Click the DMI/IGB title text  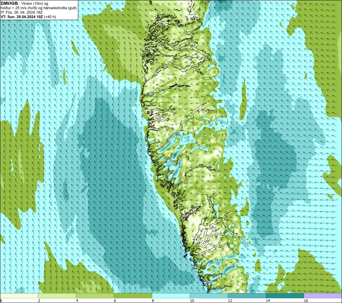pos(9,3)
